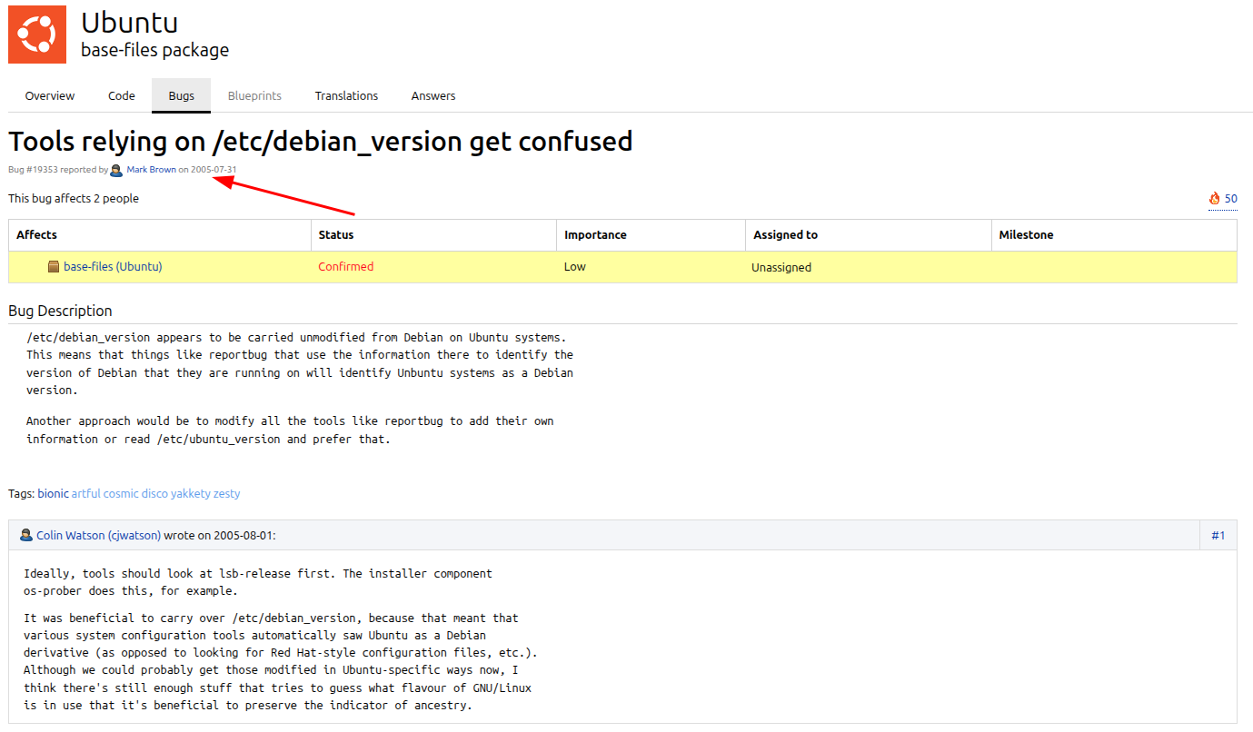
Task: Click the Ubuntu heading title
Action: (129, 22)
